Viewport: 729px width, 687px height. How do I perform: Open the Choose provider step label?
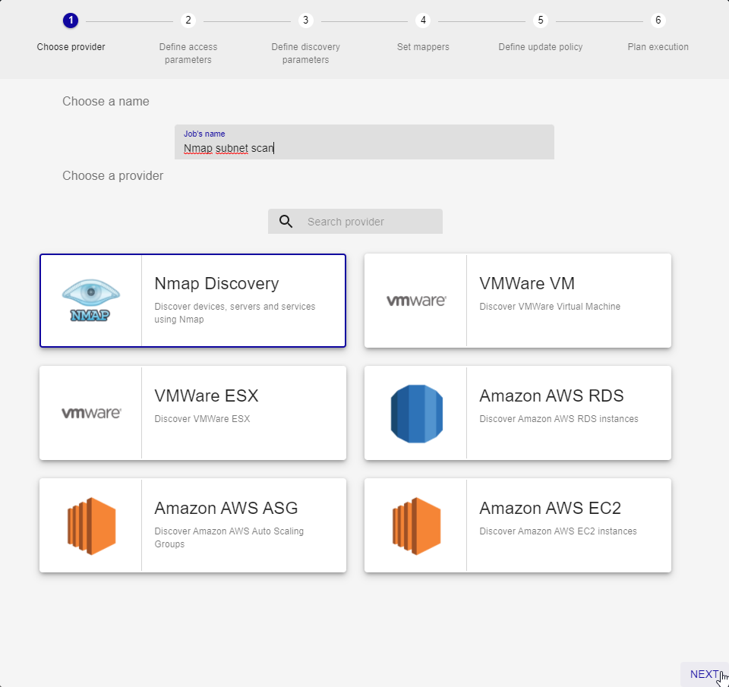coord(71,47)
